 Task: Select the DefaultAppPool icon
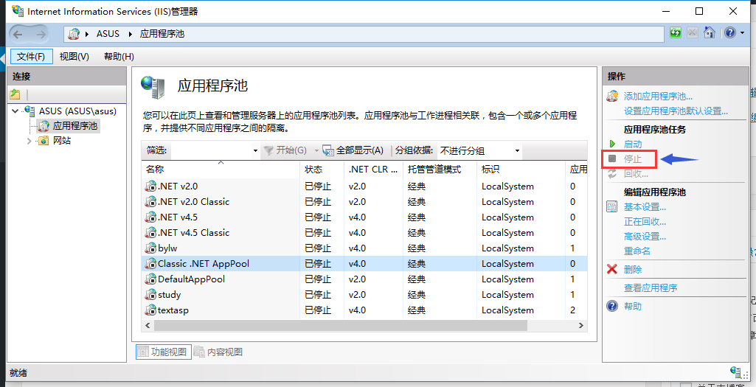(x=150, y=279)
